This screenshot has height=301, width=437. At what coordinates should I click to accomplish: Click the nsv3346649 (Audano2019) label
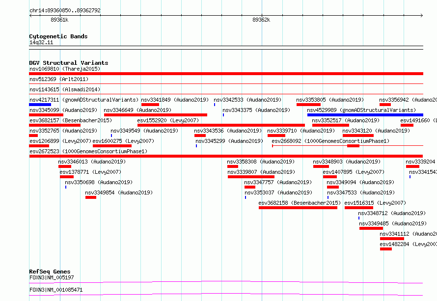tap(137, 110)
